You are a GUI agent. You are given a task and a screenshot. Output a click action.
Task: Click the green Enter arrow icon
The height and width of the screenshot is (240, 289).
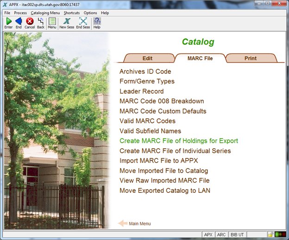[8, 21]
